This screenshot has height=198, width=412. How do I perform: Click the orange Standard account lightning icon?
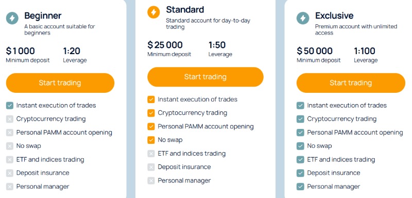[153, 12]
